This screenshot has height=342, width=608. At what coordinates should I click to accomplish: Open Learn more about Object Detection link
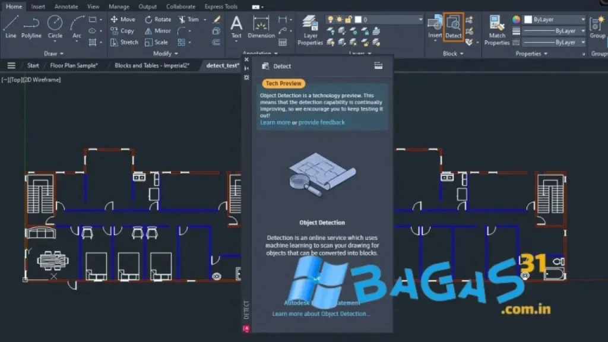click(x=321, y=313)
